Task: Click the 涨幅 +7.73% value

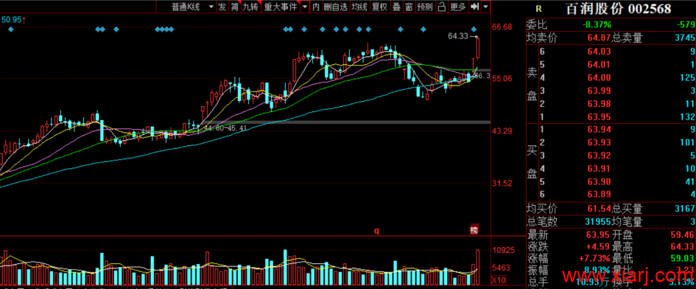Action: tap(595, 259)
